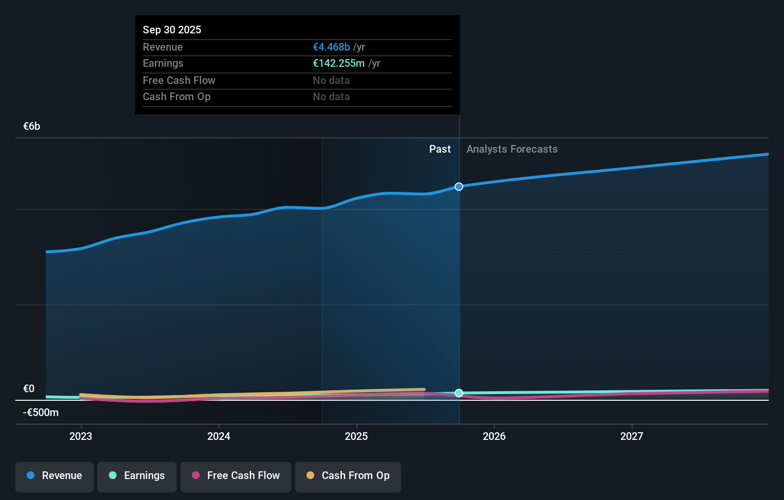Toggle the Cash From Op series visibility

[348, 477]
